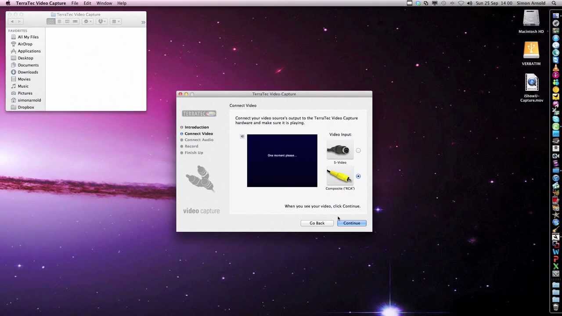Select the Finish Up step
This screenshot has width=562, height=316.
pyautogui.click(x=194, y=153)
